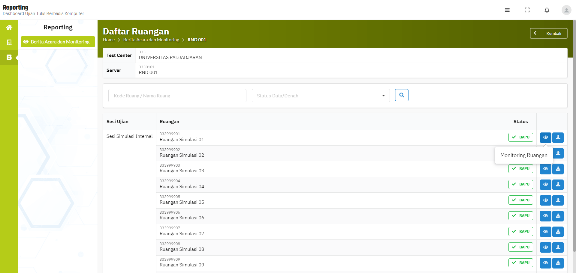Download report for Ruangan Simulasi 02
Image resolution: width=576 pixels, height=273 pixels.
pyautogui.click(x=558, y=153)
